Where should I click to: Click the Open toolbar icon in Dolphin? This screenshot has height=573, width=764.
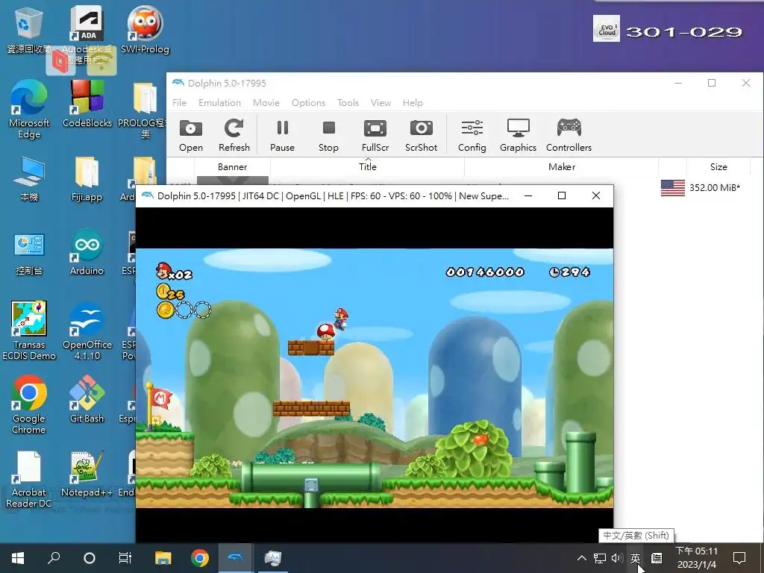190,136
